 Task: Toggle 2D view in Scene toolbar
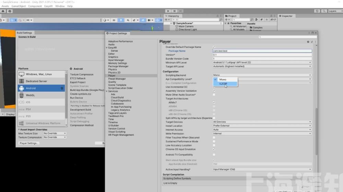tap(114, 20)
